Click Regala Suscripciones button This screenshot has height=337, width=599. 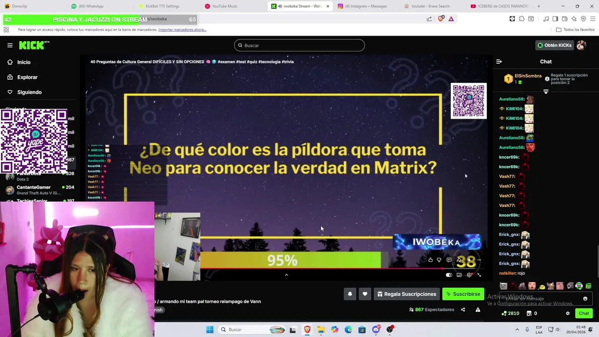407,294
